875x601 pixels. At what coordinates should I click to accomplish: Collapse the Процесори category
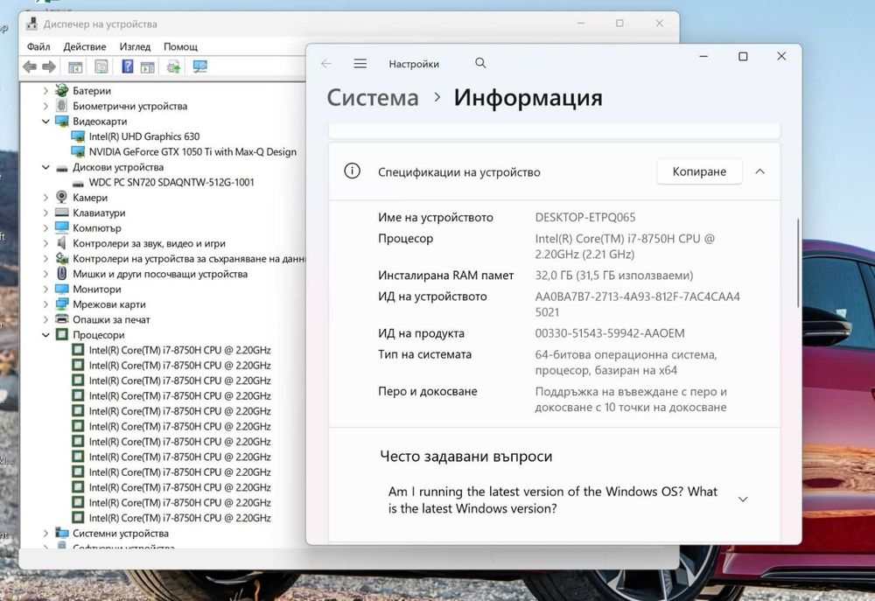tap(45, 335)
